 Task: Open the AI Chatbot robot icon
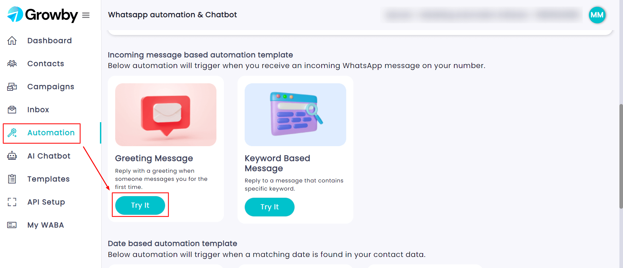(x=12, y=156)
